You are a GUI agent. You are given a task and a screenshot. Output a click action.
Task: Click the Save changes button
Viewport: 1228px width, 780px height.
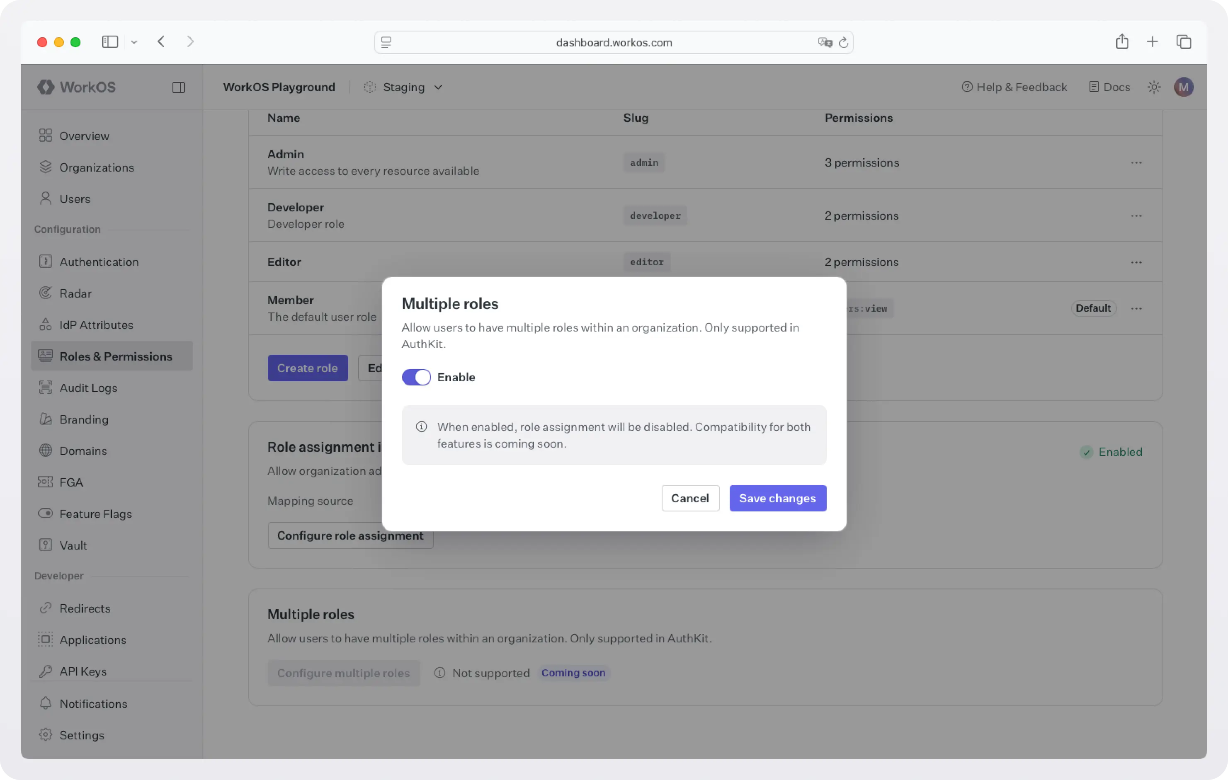click(x=777, y=498)
